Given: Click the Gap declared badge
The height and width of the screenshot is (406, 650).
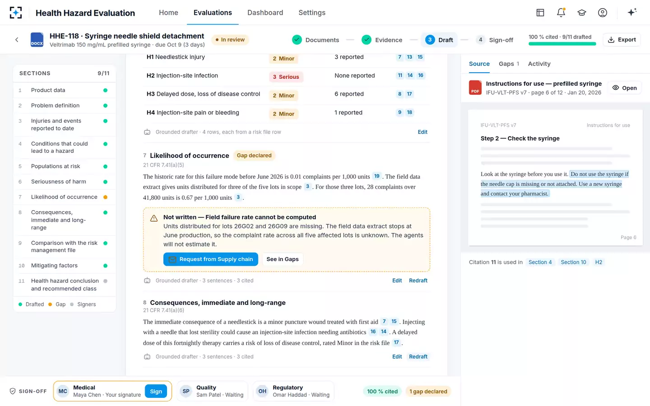Looking at the screenshot, I should (254, 156).
